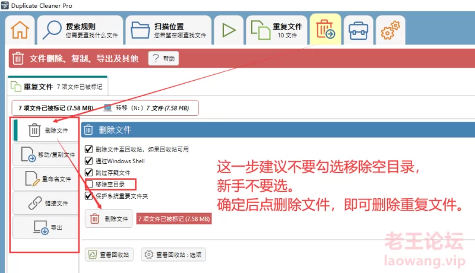This screenshot has width=475, height=273.
Task: Open the 搜索规则 search criteria tab
Action: (x=80, y=30)
